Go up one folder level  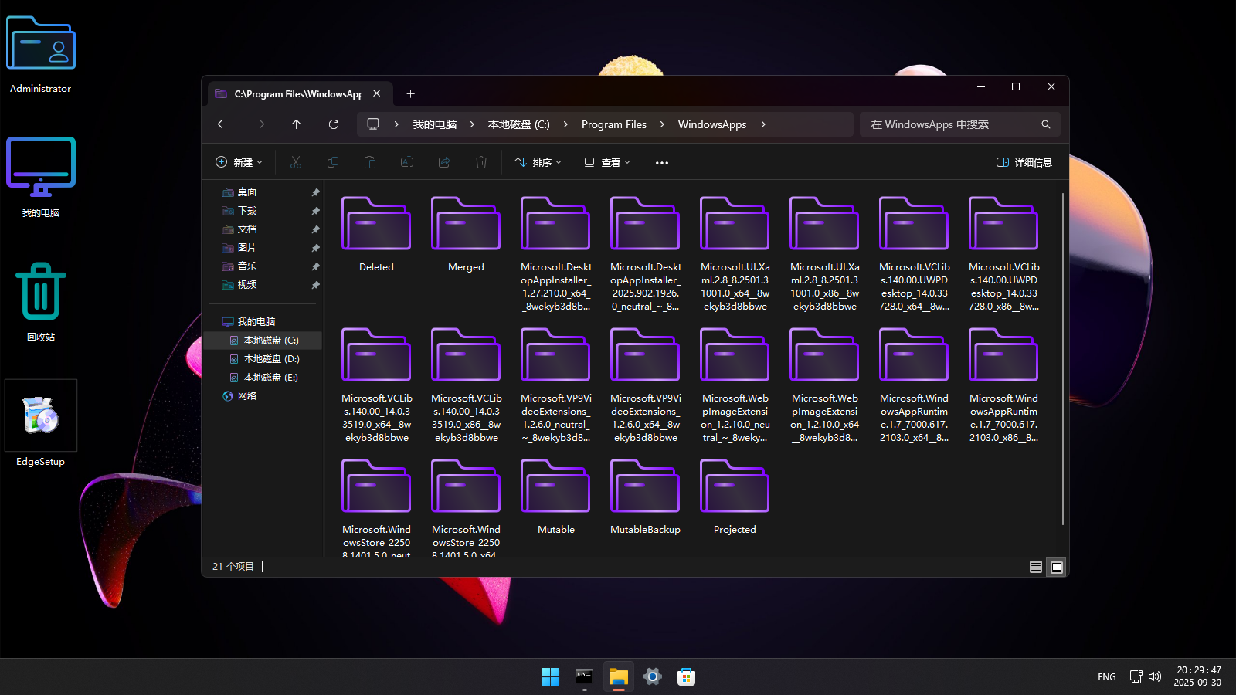click(297, 124)
